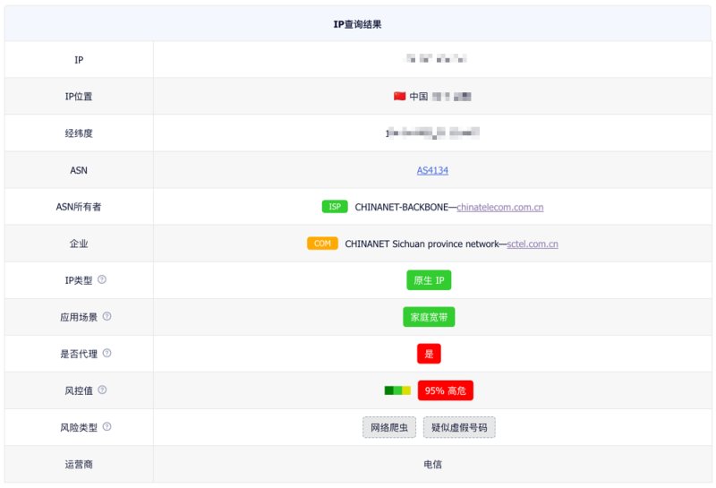Viewport: 716px width, 488px height.
Task: Click the 应用场景 row label
Action: pyautogui.click(x=79, y=317)
